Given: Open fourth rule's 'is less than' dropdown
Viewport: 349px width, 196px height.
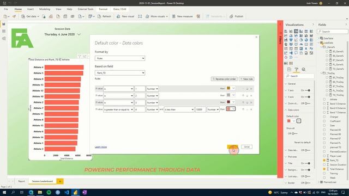Looking at the screenshot, I should click(x=179, y=109).
